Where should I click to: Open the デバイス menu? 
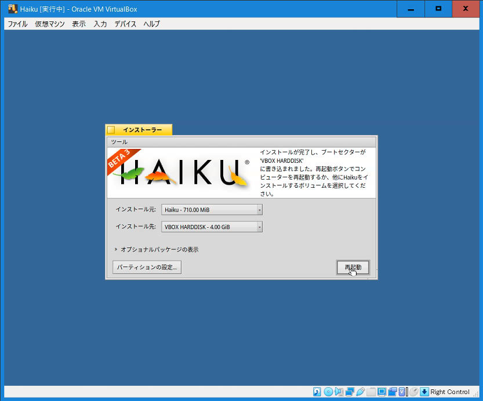(x=125, y=24)
